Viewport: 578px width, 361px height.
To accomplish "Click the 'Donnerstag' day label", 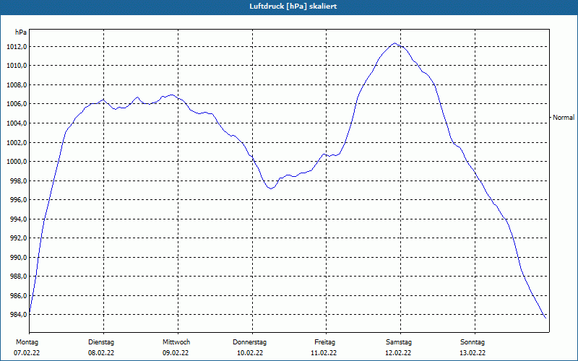I will 249,342.
